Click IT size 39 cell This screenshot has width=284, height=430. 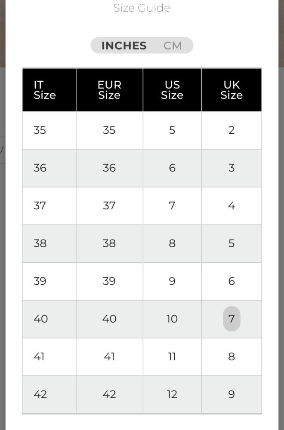49,281
